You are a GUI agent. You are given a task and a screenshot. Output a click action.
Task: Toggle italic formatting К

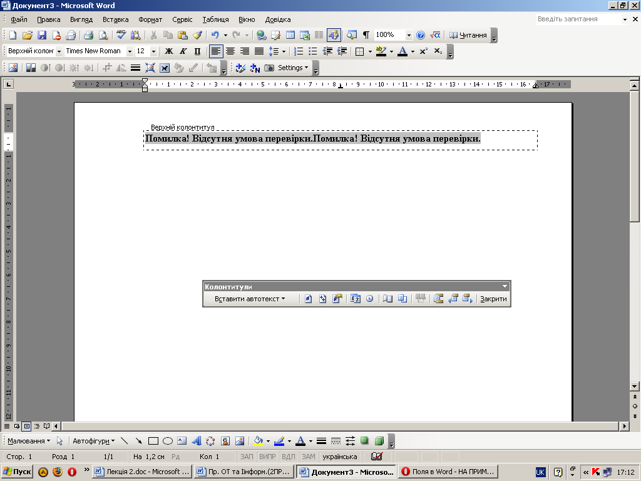pyautogui.click(x=183, y=51)
